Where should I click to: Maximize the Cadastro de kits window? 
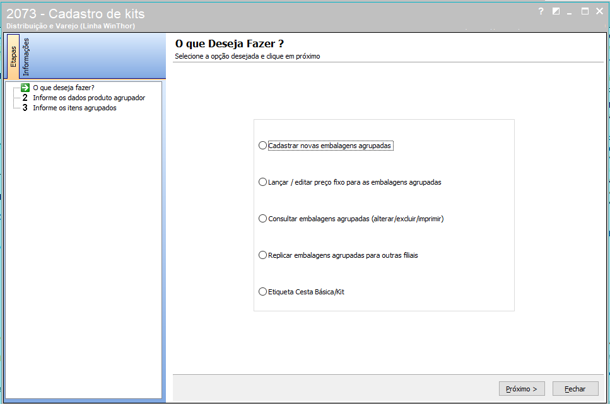point(585,11)
